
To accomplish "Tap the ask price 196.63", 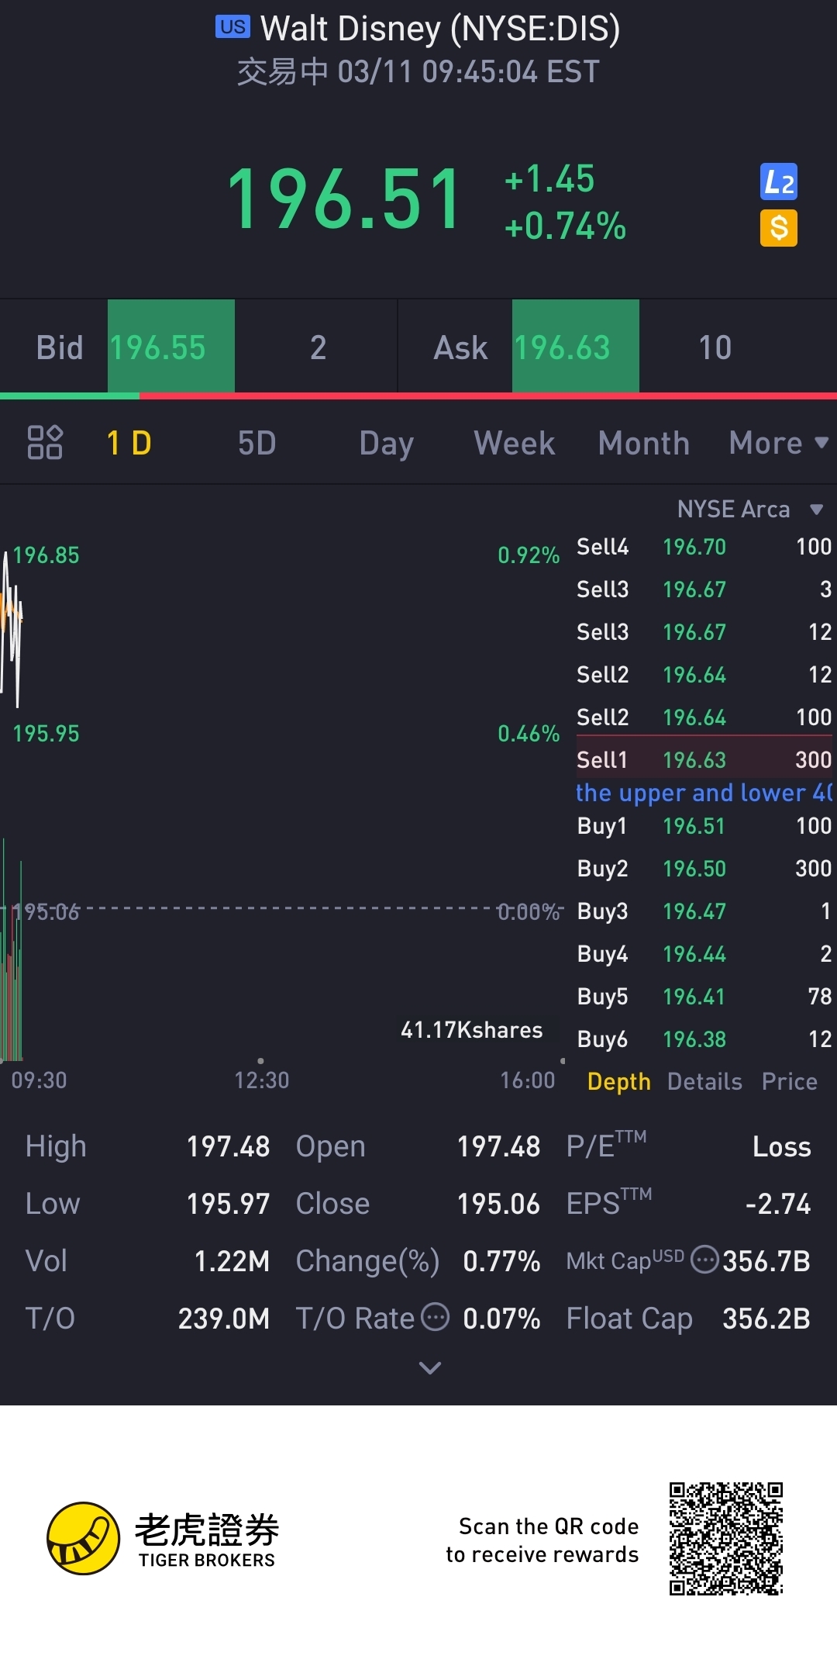I will 576,347.
